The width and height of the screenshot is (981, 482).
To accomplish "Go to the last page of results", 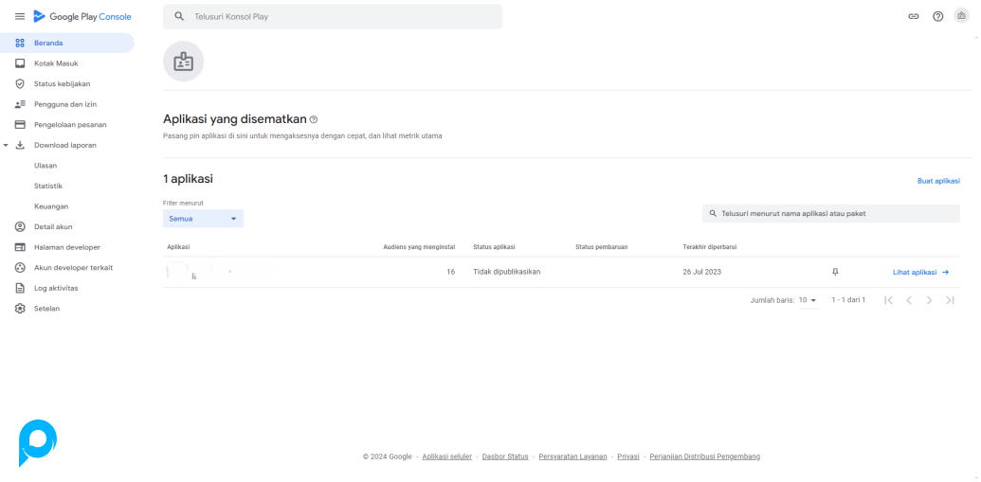I will pyautogui.click(x=950, y=300).
